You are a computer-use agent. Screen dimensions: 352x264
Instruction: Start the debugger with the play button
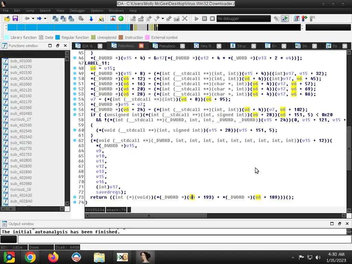(x=196, y=19)
